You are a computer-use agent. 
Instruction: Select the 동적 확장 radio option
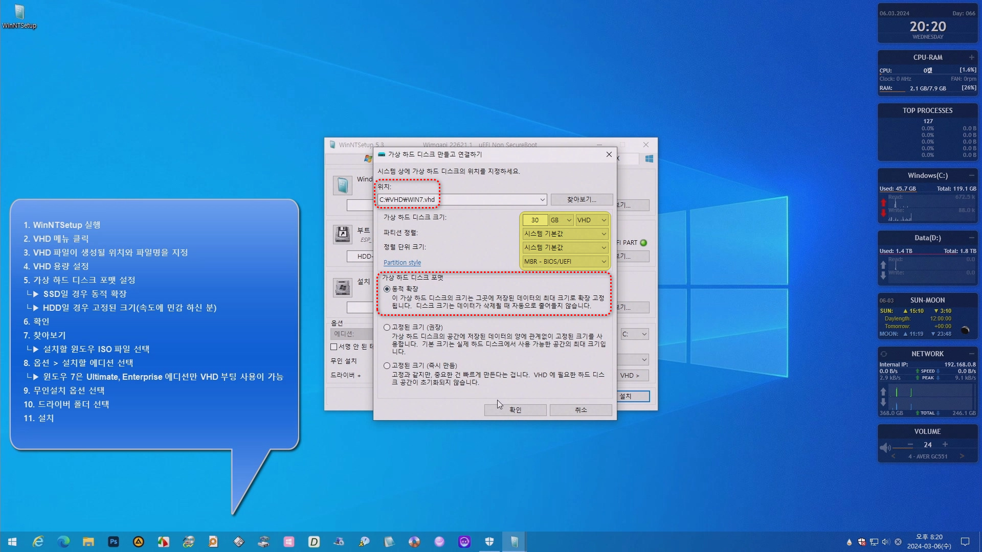387,289
